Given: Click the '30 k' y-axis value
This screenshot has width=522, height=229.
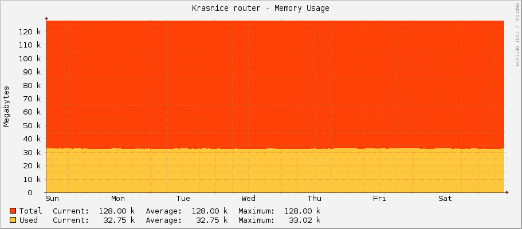Looking at the screenshot, I should [x=32, y=152].
